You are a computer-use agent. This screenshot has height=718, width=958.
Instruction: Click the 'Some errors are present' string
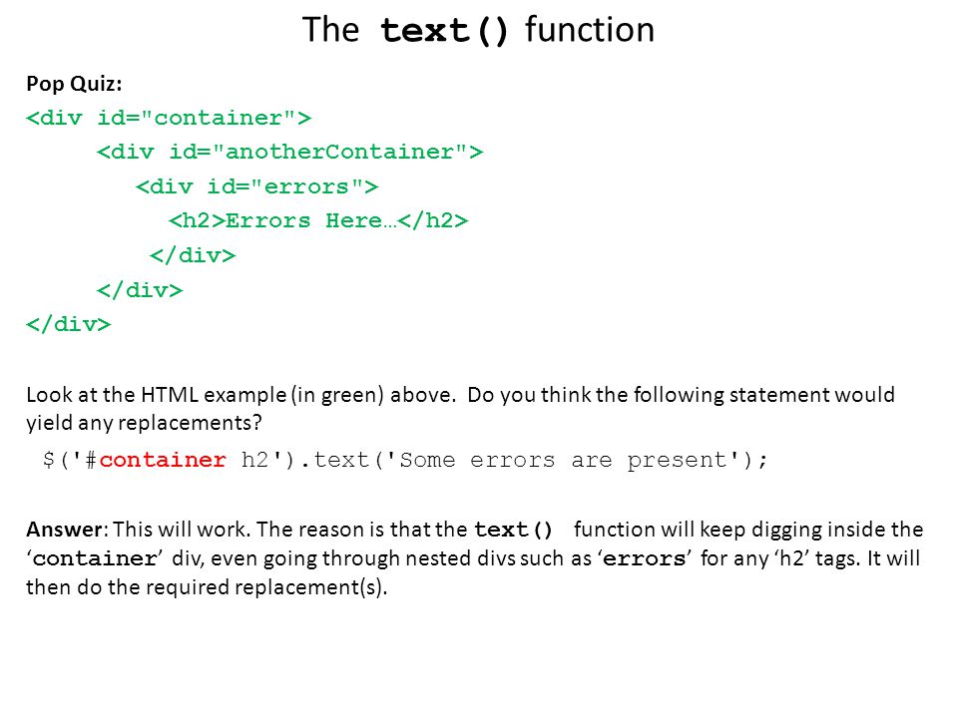point(563,459)
